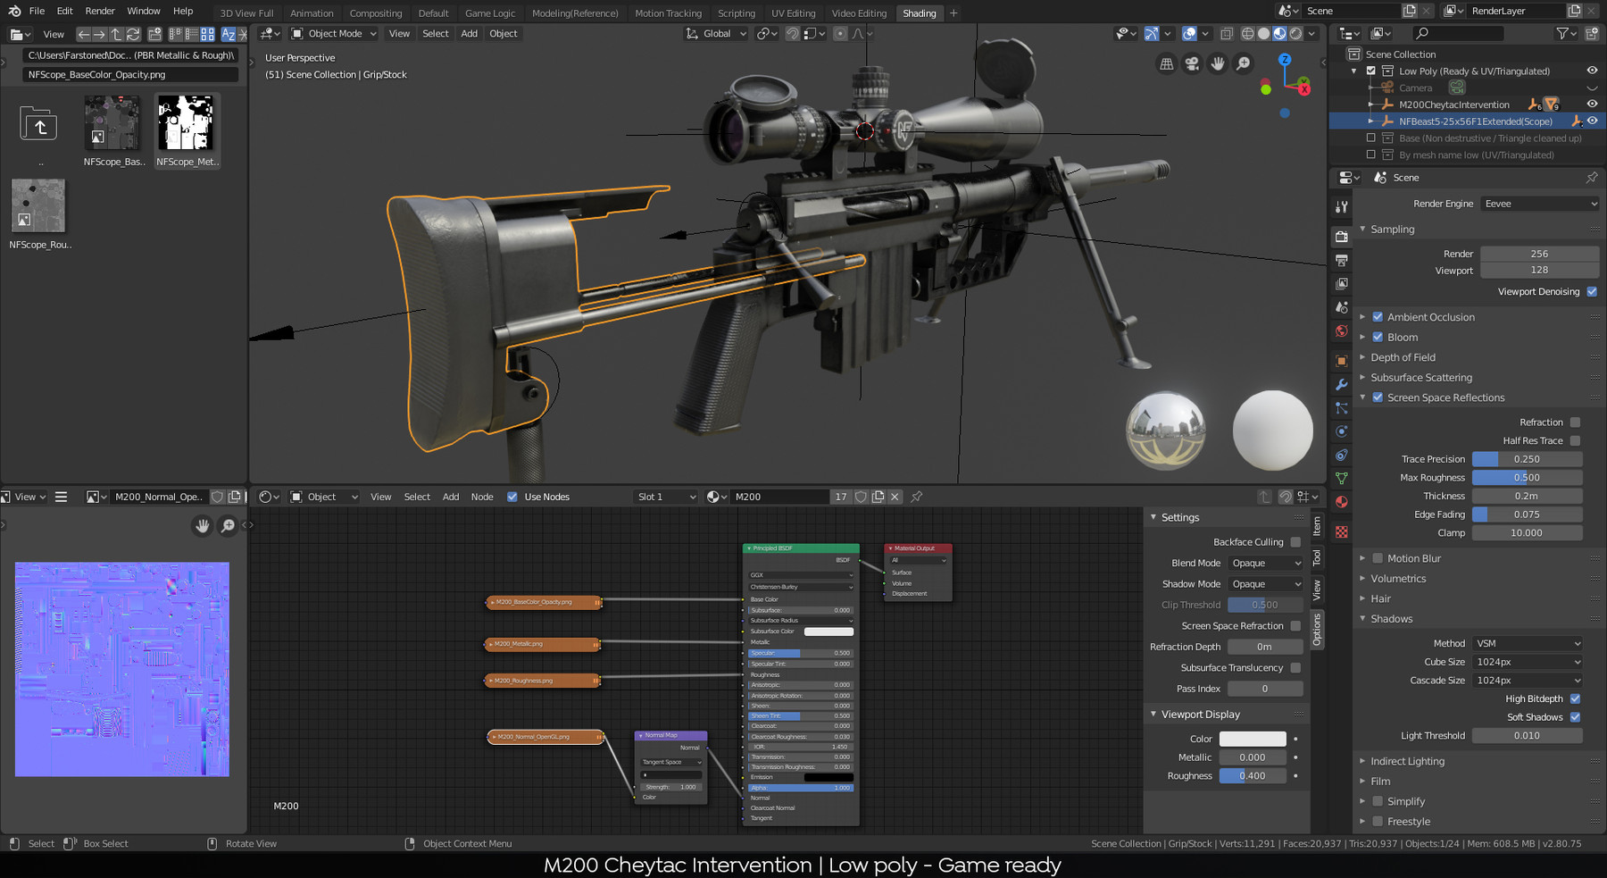Open Render Engine dropdown showing Eevee
Viewport: 1607px width, 878px height.
coord(1539,204)
